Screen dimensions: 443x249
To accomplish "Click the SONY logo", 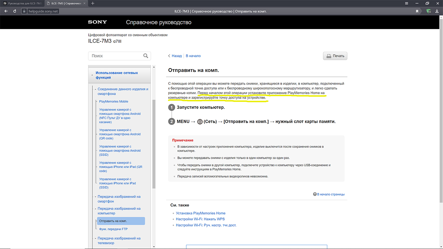I will 98,22.
